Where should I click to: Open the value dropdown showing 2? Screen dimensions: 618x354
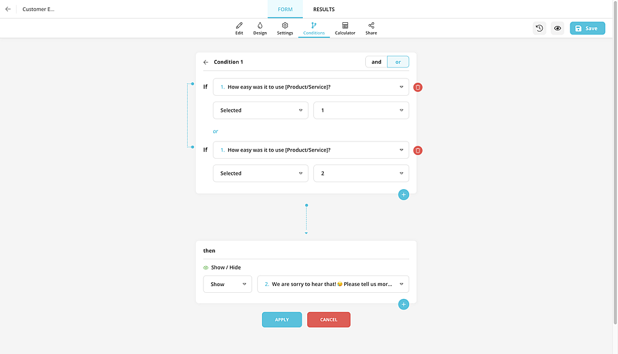click(x=361, y=174)
